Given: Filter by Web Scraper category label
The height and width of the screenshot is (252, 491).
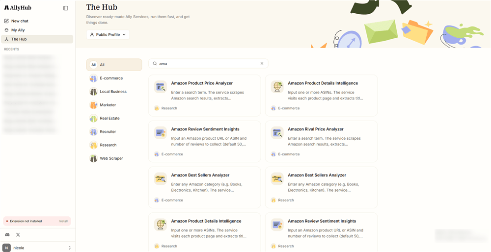Looking at the screenshot, I should tap(111, 158).
